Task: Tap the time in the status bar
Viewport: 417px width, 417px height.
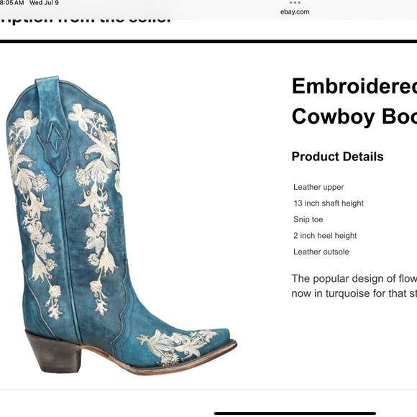Action: (12, 3)
